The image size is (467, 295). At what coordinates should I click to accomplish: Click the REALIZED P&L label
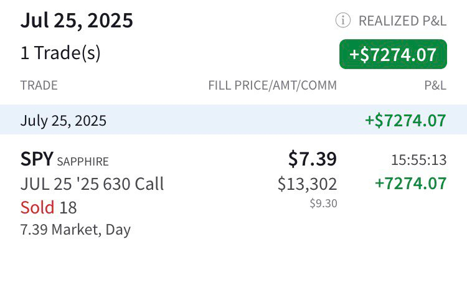[403, 21]
